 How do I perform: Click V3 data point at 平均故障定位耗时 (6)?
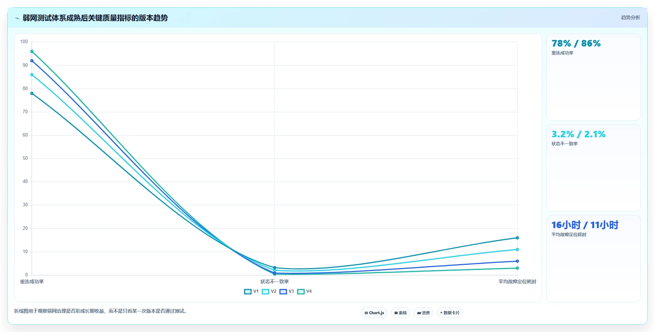[517, 261]
